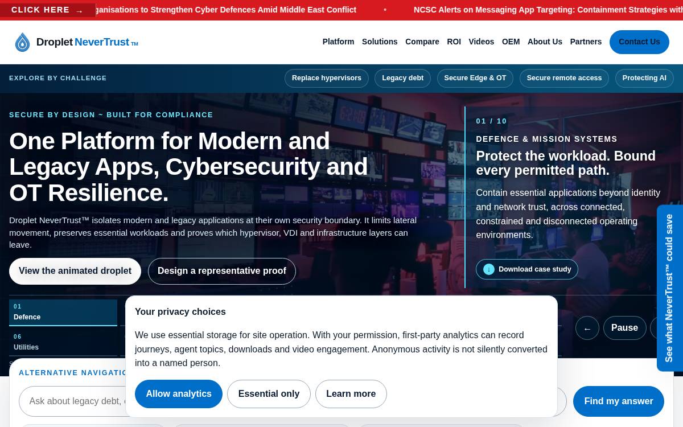Open the ROI menu item
The image size is (683, 427).
click(x=454, y=42)
